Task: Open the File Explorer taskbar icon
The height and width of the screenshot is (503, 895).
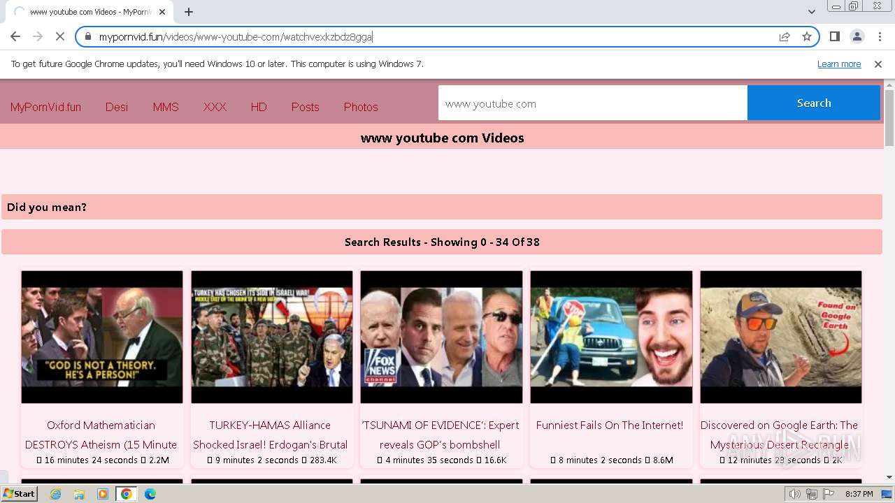Action: click(x=79, y=494)
